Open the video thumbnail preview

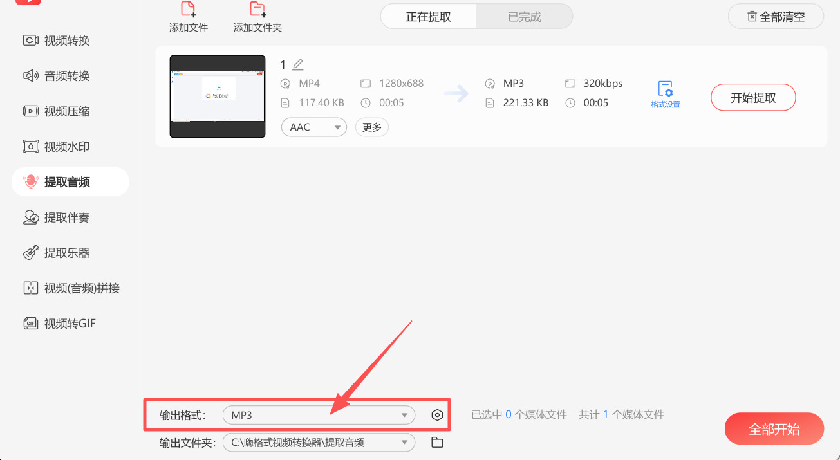click(218, 97)
